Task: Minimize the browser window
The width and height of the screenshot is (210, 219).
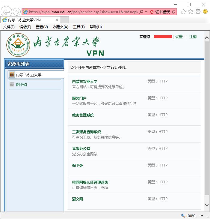Action: point(176,4)
